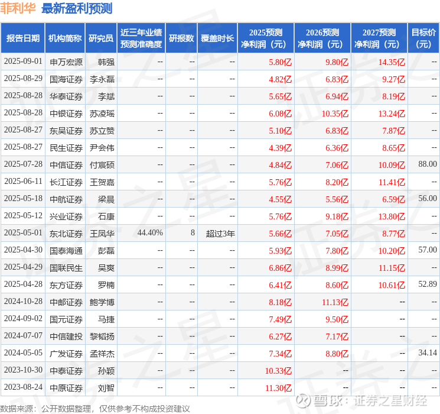This screenshot has width=440, height=414.
Task: Select the 东吴证券 institution cell
Action: 66,131
